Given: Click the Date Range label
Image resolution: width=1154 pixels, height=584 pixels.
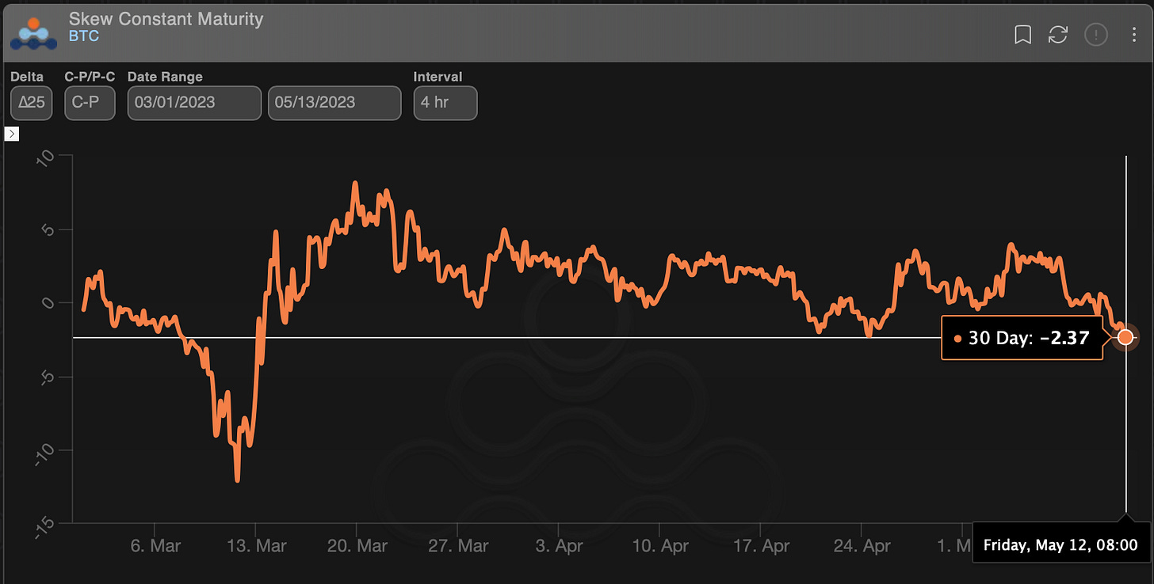Looking at the screenshot, I should 165,77.
